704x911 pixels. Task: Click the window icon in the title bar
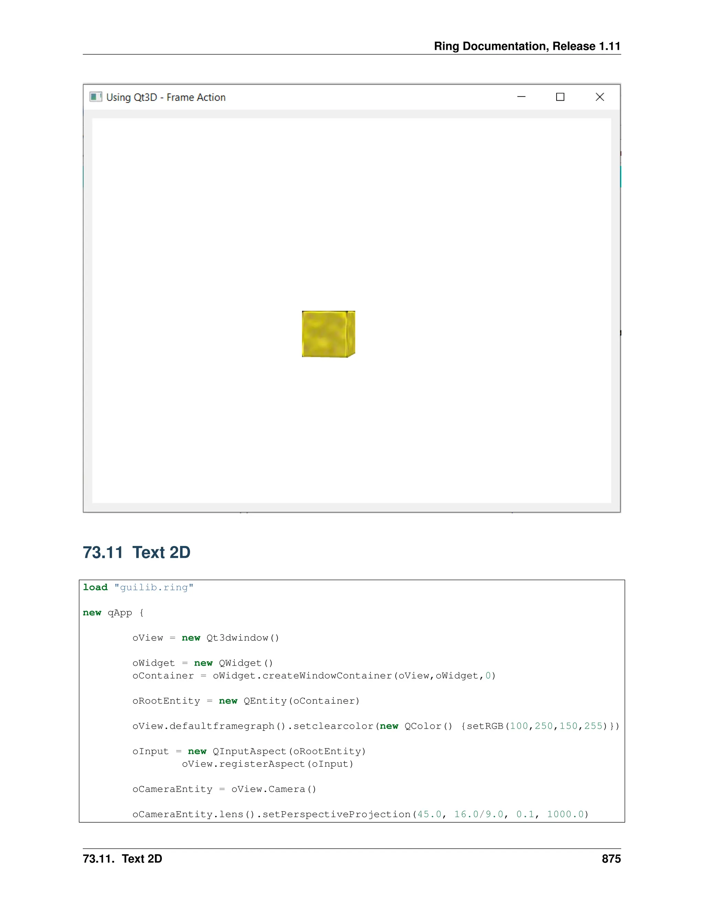click(96, 97)
